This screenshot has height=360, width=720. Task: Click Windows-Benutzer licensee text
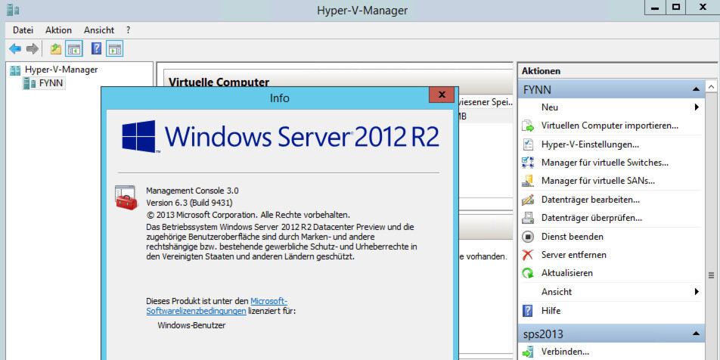(x=191, y=325)
